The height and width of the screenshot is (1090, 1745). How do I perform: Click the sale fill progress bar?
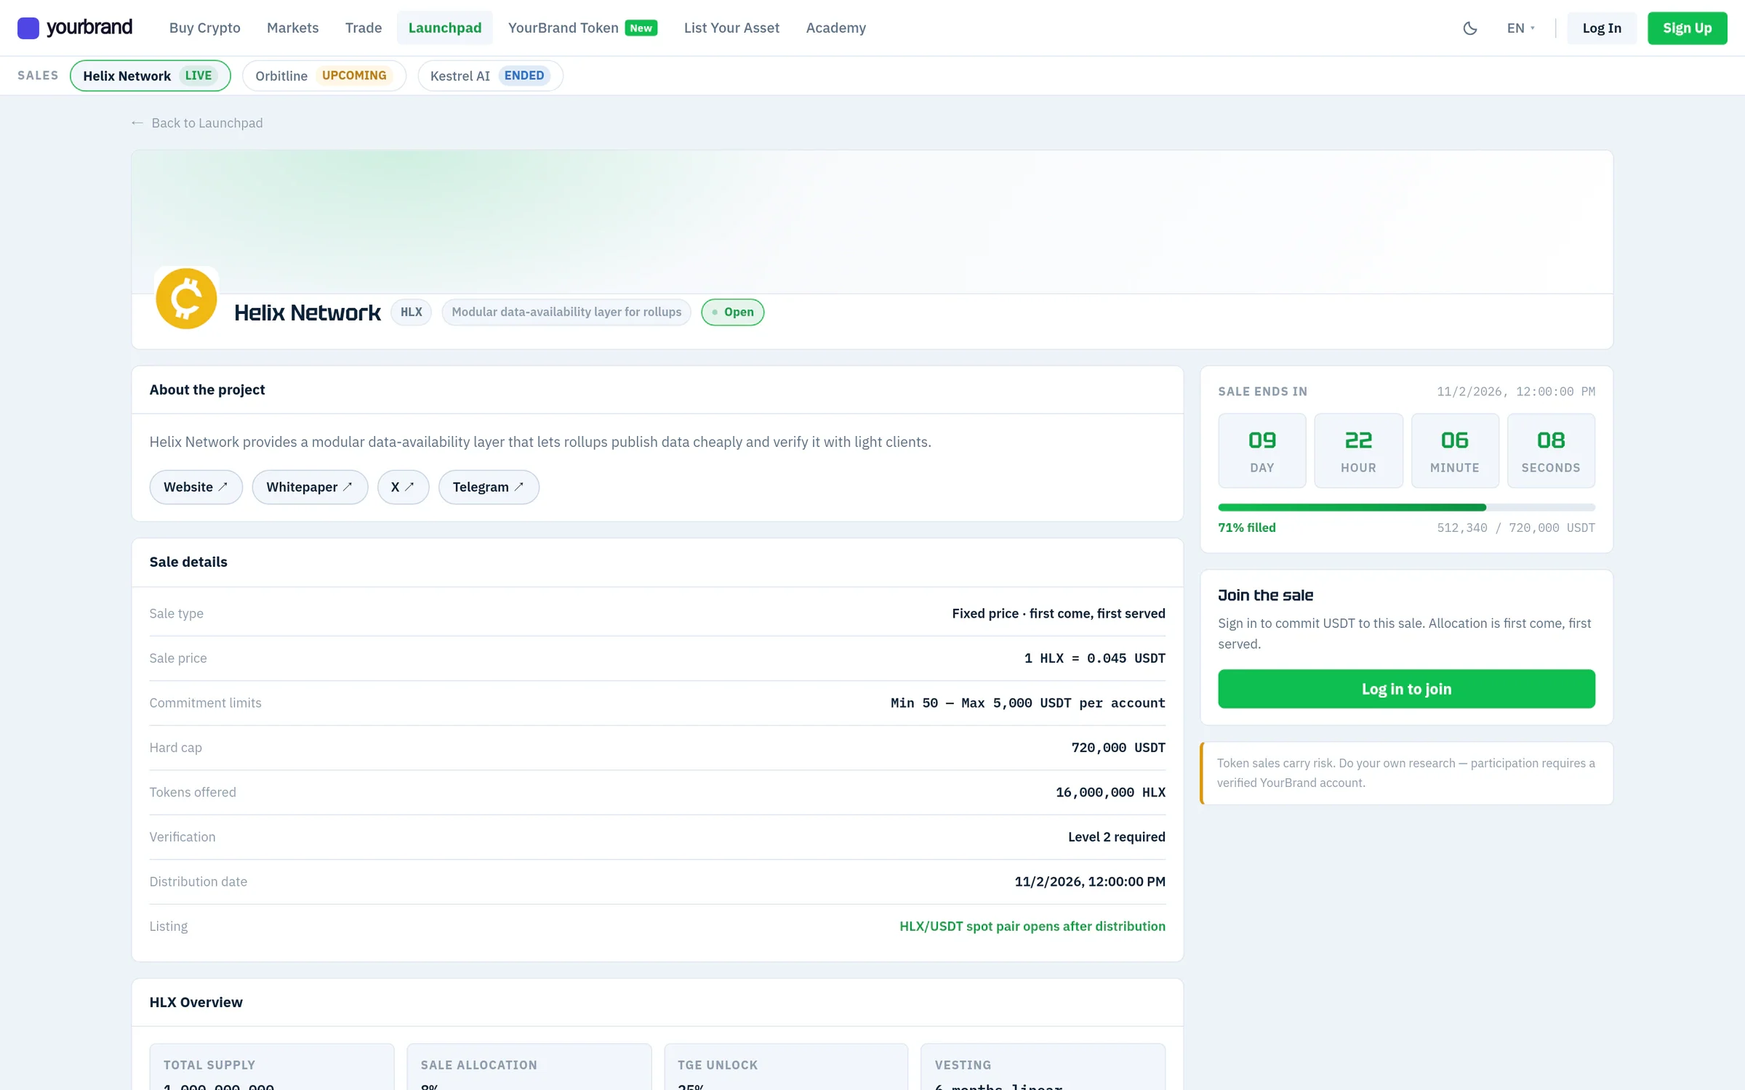[x=1406, y=507]
